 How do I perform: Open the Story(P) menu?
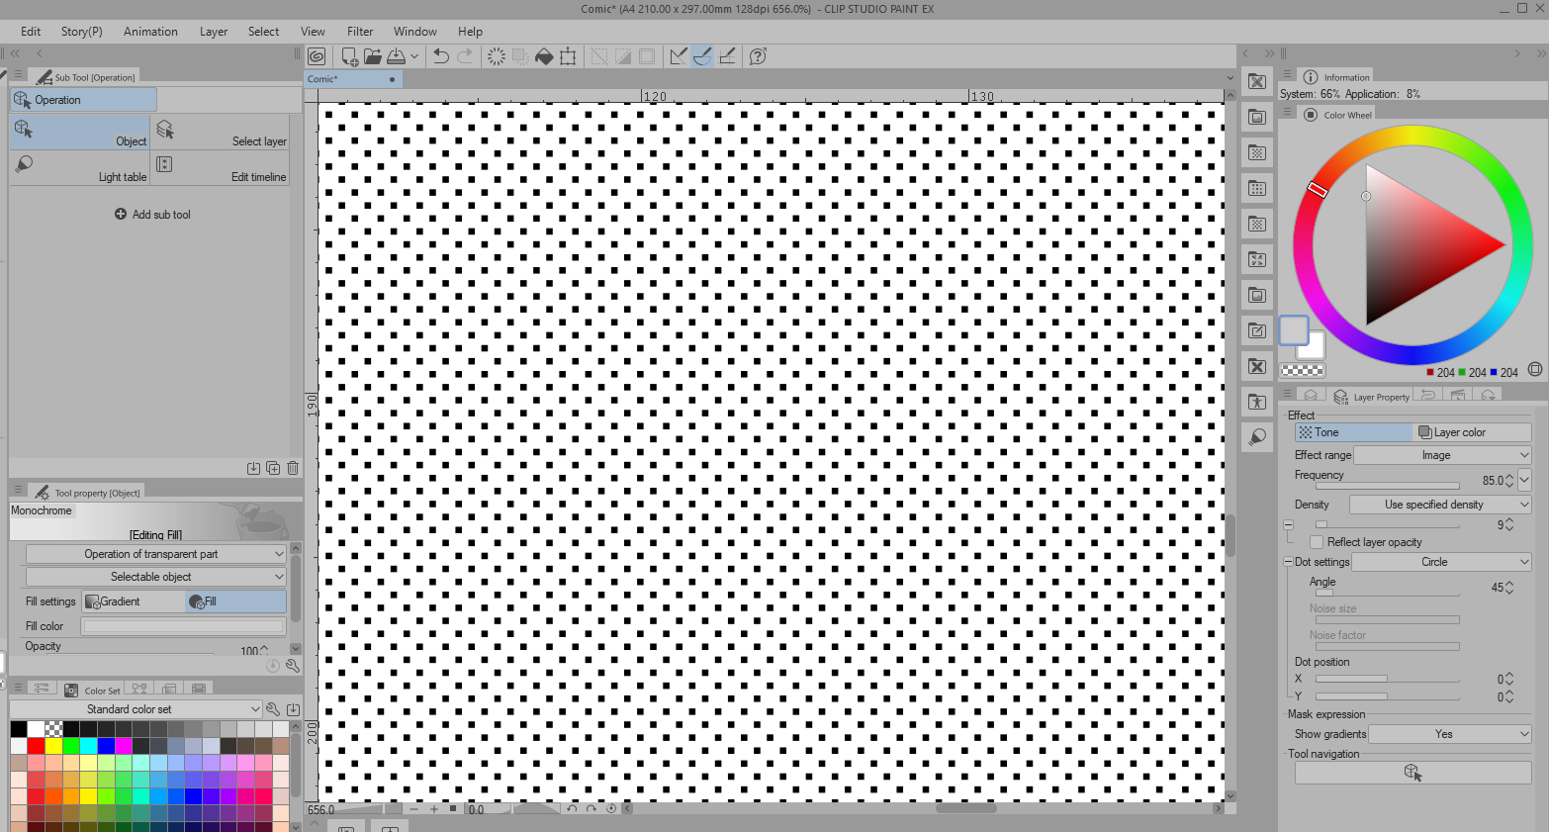(x=81, y=32)
